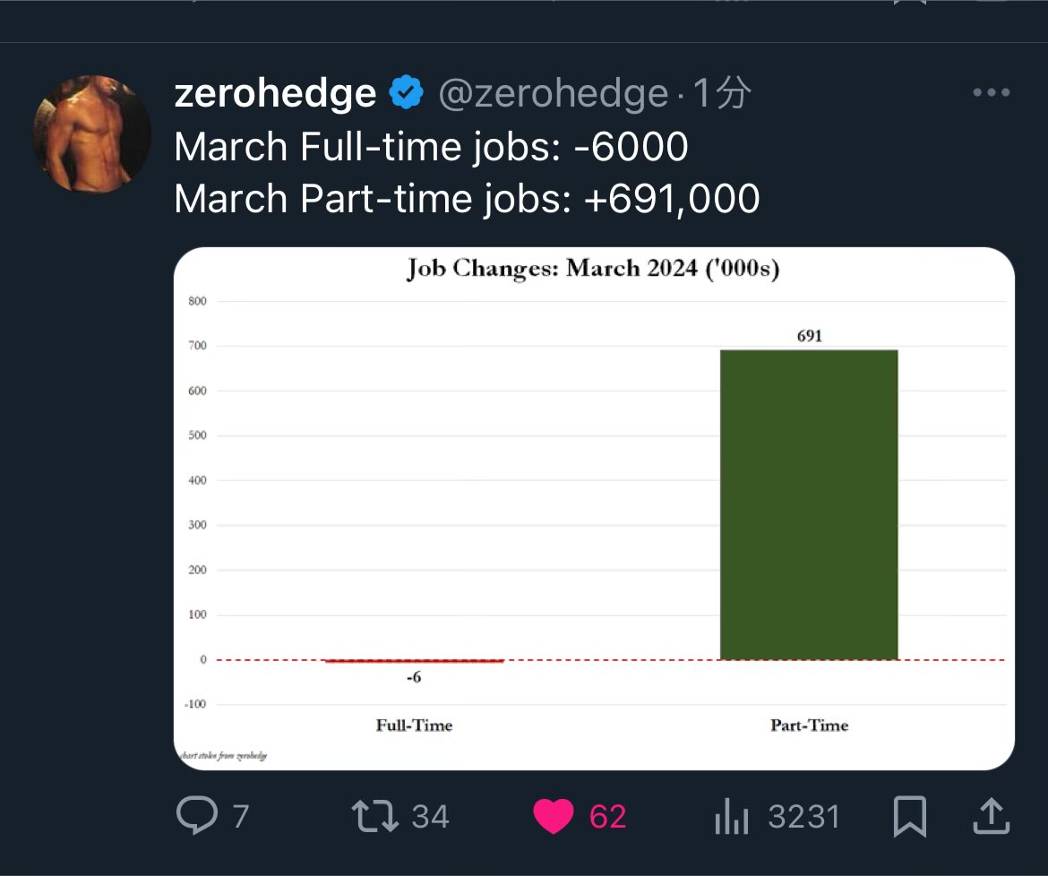1048x876 pixels.
Task: Bookmark this tweet
Action: click(x=910, y=816)
